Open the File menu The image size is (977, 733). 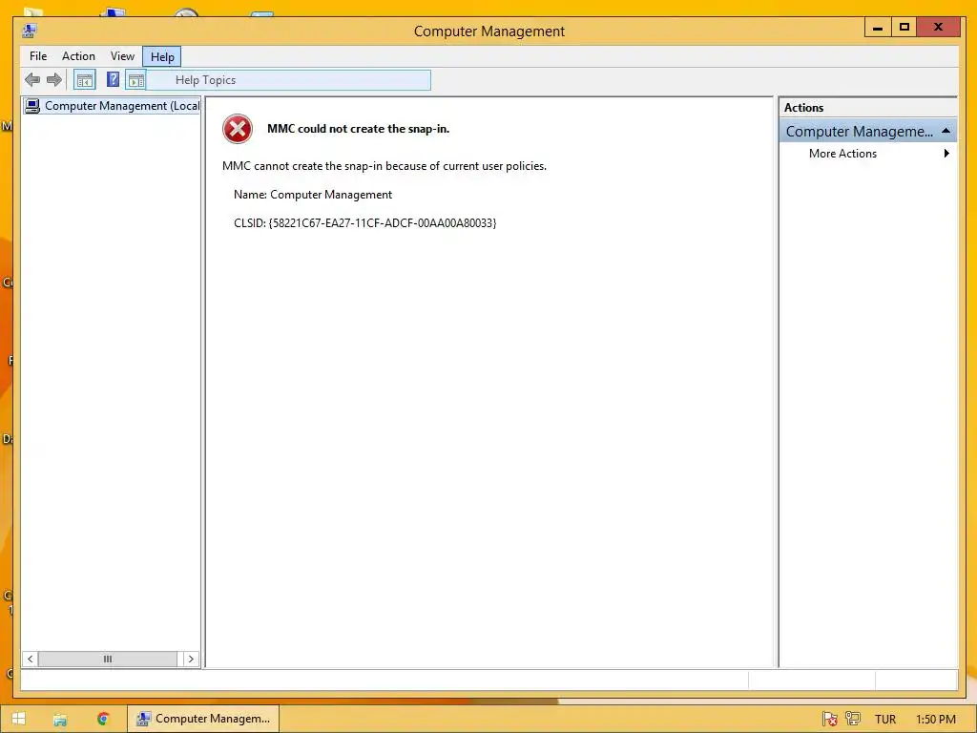click(38, 56)
